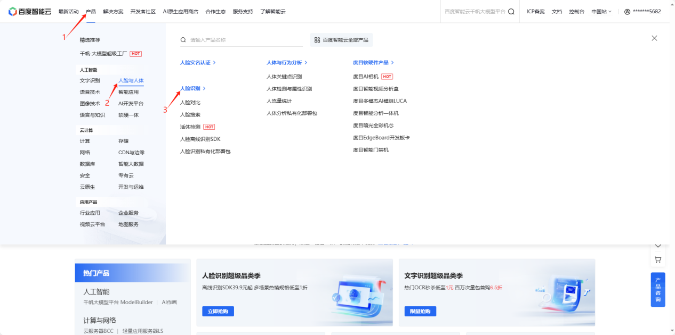This screenshot has width=675, height=335.
Task: Select 智能应用 in sidebar
Action: 128,92
